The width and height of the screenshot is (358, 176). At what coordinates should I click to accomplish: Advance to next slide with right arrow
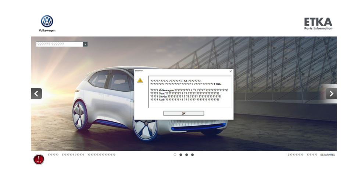[x=331, y=93]
